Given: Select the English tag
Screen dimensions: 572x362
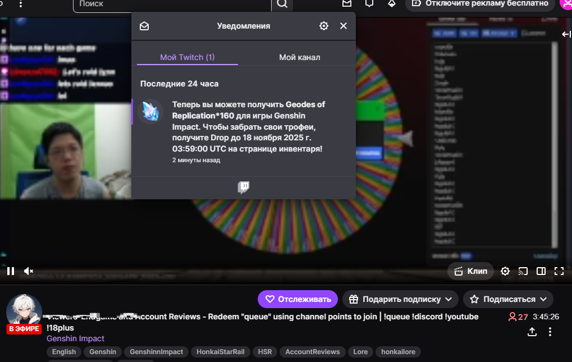Looking at the screenshot, I should (64, 352).
